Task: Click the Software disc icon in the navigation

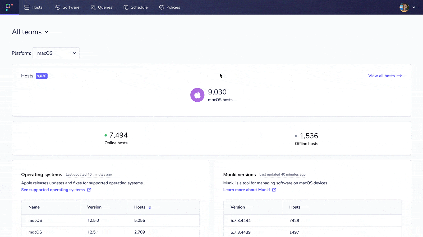Action: 58,7
